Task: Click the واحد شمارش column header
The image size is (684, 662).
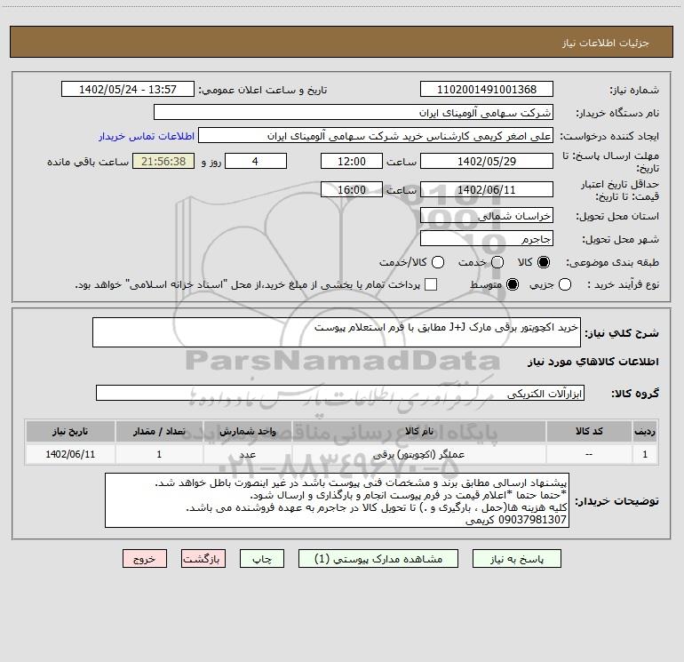Action: [x=247, y=431]
